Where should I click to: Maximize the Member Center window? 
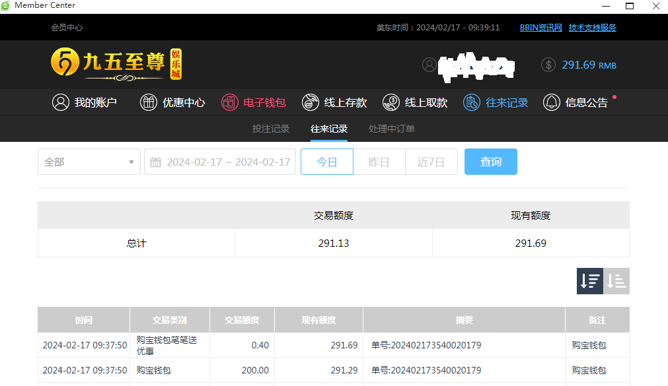point(630,6)
